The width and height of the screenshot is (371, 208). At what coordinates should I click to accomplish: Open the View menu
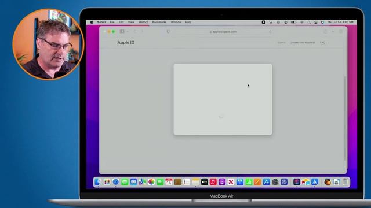click(131, 22)
